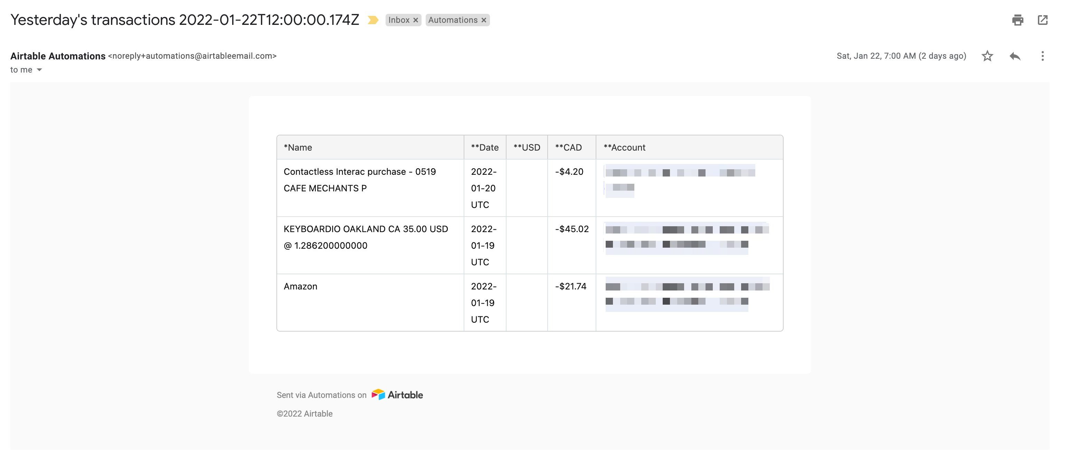Expand the 'to me' recipient details
This screenshot has width=1069, height=467.
click(39, 70)
